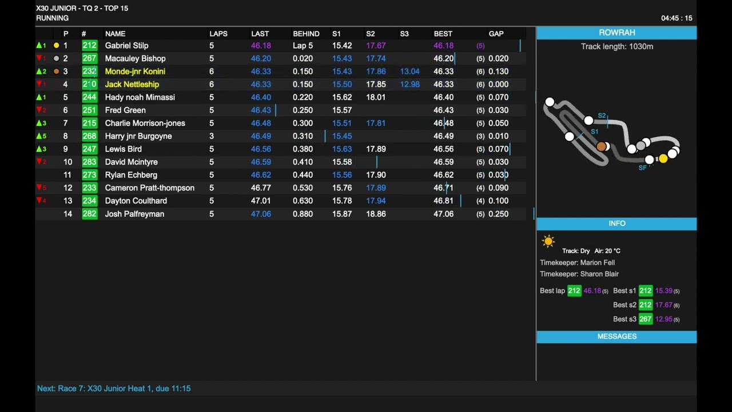Click driver name Harry jnr Burgoyne

(138, 136)
